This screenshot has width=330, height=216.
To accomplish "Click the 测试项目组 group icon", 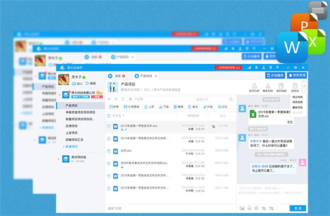I will coord(66,159).
